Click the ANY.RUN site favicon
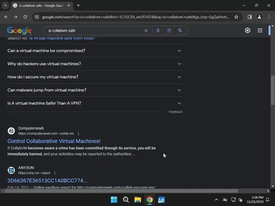This screenshot has height=206, width=275. (x=11, y=170)
